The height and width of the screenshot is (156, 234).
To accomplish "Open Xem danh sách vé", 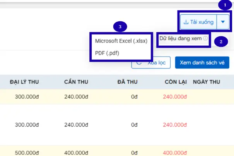I will pos(202,62).
